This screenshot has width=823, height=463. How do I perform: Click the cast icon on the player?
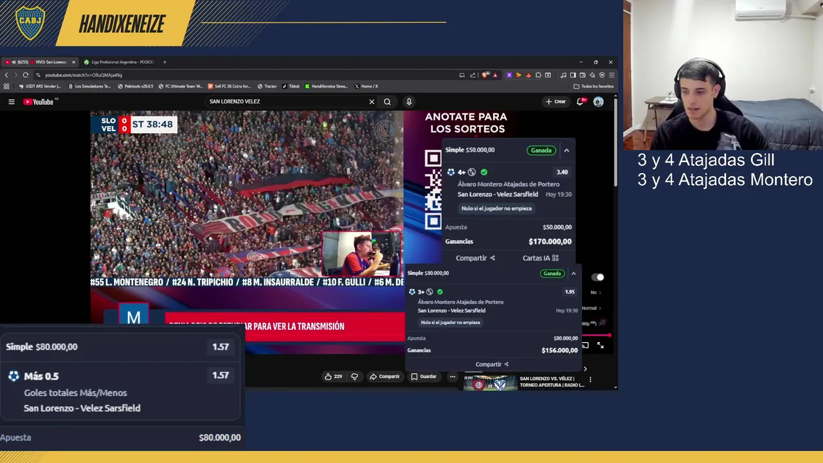(585, 345)
